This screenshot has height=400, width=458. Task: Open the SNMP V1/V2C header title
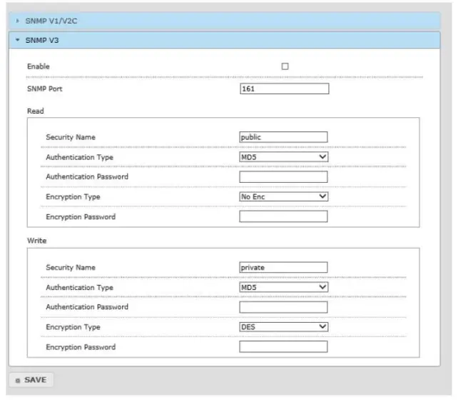click(51, 21)
